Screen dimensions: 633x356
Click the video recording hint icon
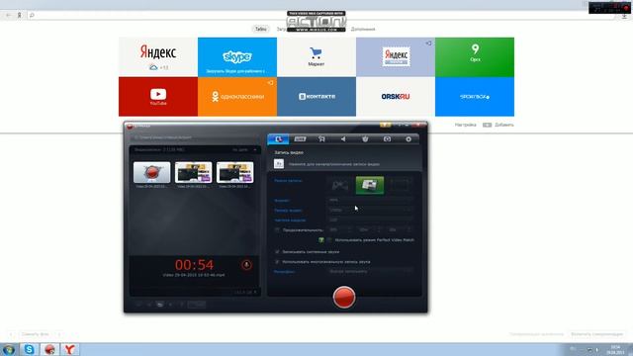coord(279,164)
